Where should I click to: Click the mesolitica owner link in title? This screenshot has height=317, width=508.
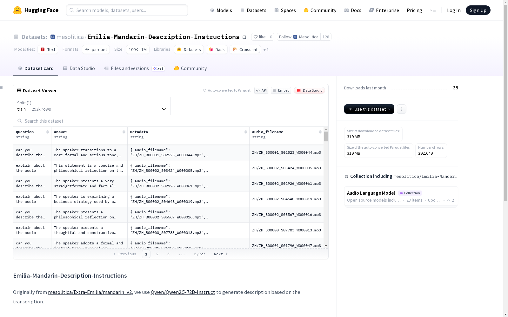(70, 37)
